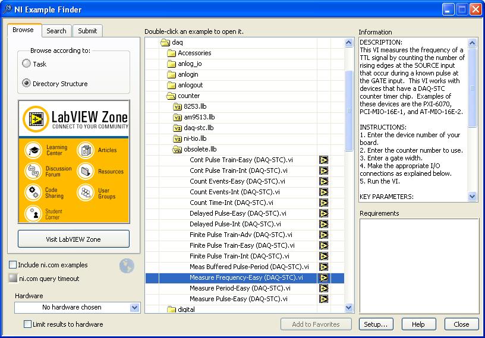Switch to the Search tab

pos(56,31)
